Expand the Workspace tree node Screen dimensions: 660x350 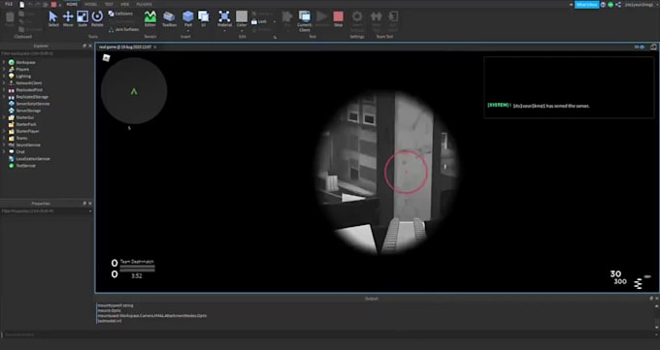click(x=4, y=62)
